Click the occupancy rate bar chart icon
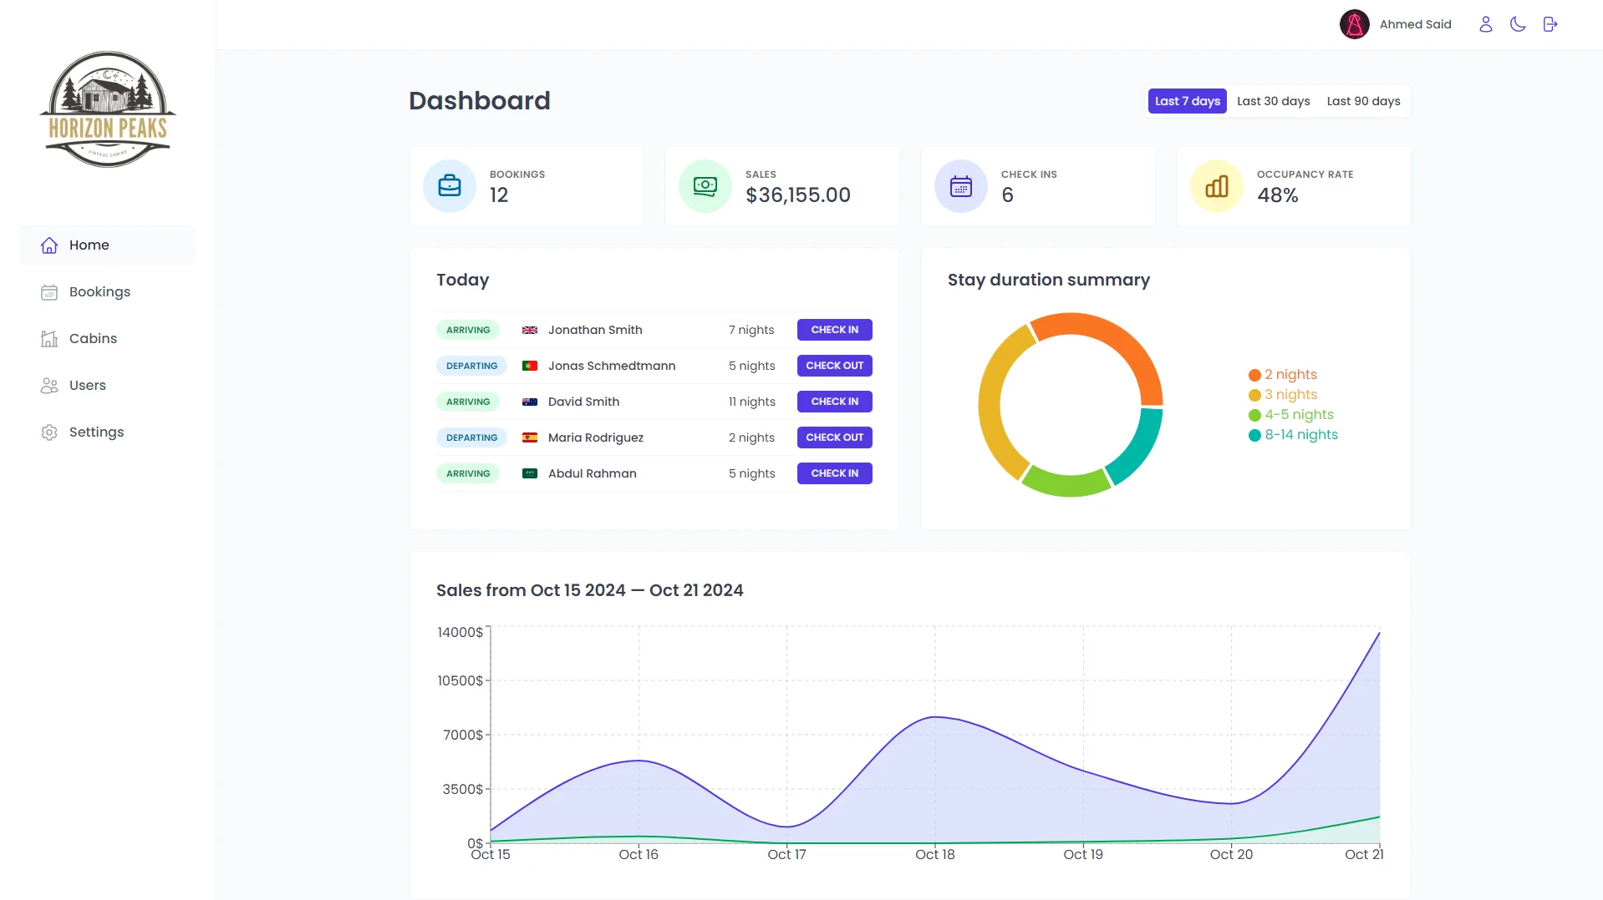The width and height of the screenshot is (1603, 900). coord(1216,185)
